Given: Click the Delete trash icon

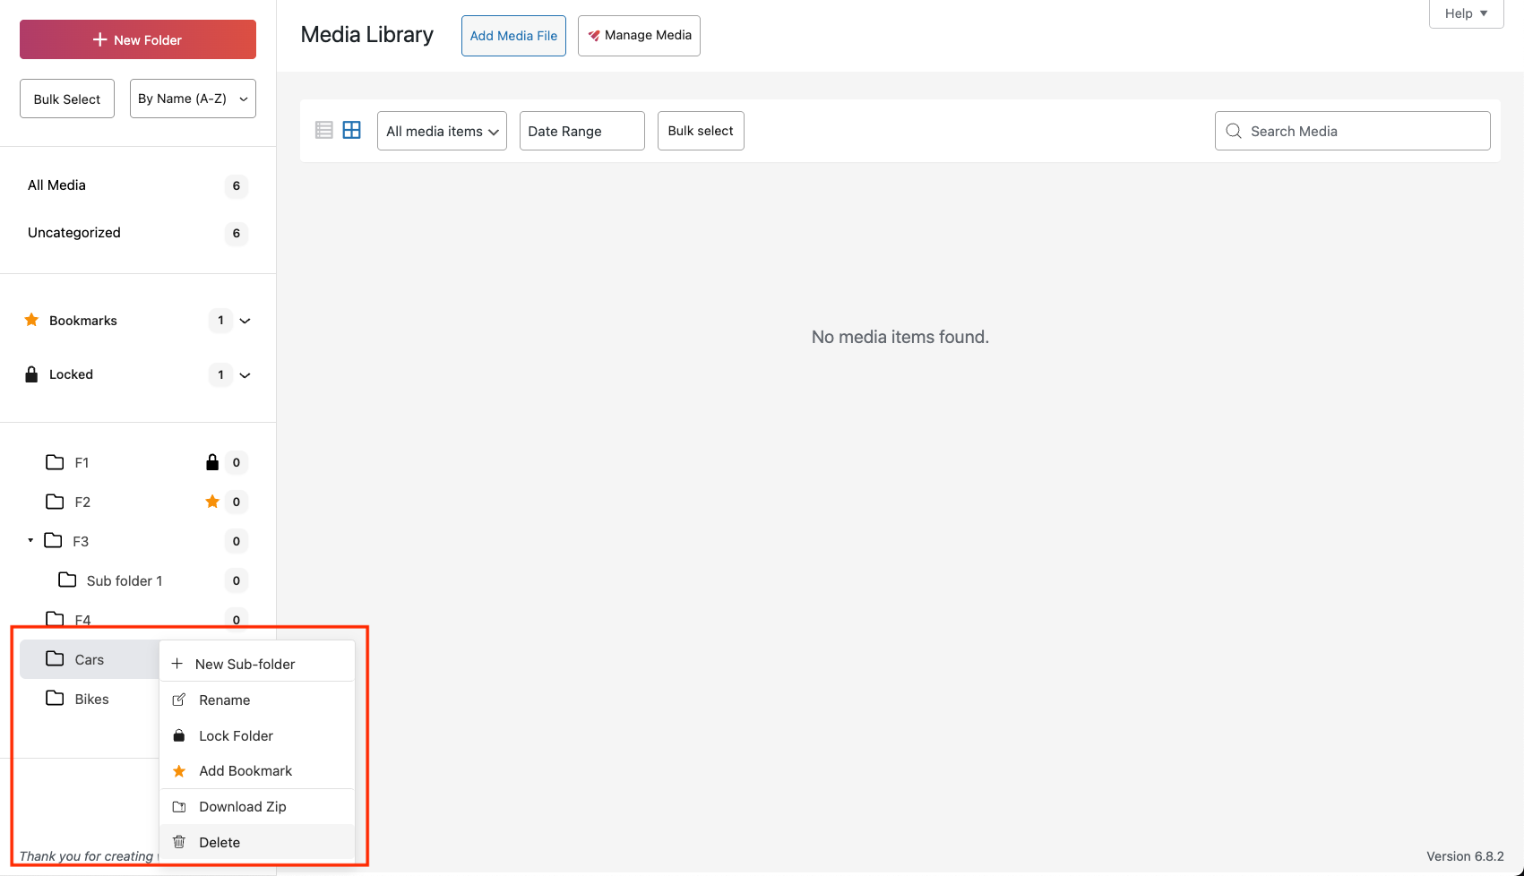Looking at the screenshot, I should [179, 842].
